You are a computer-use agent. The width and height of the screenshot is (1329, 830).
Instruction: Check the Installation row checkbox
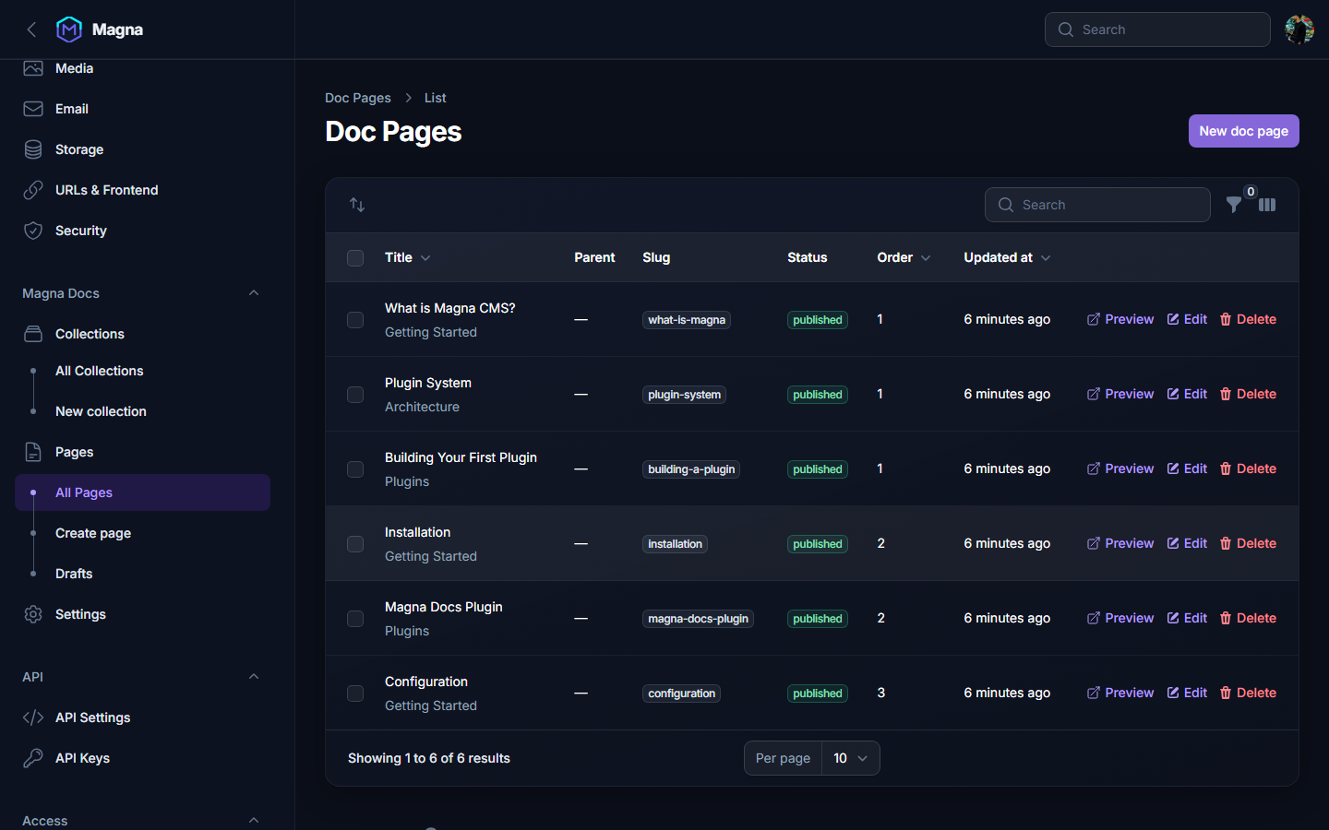coord(355,544)
